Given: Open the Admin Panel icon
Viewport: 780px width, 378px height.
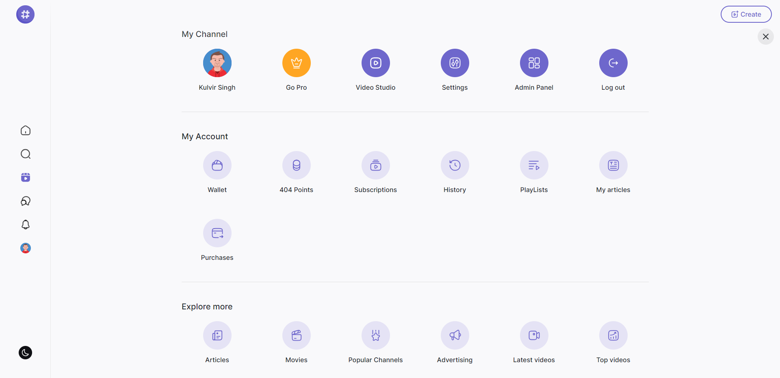Looking at the screenshot, I should (x=534, y=63).
